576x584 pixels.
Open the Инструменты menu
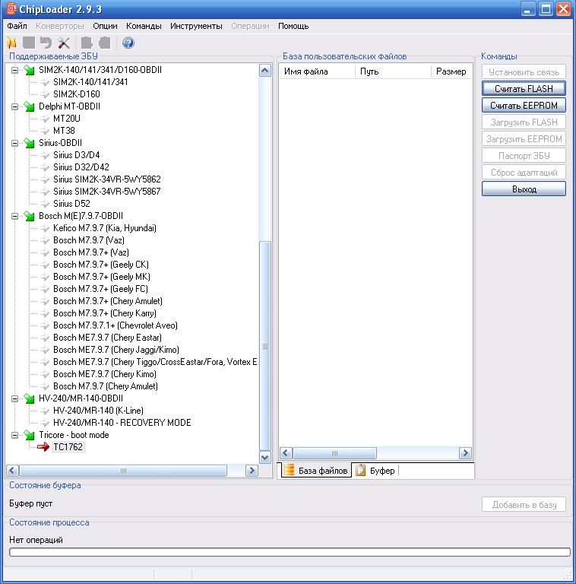click(x=196, y=26)
